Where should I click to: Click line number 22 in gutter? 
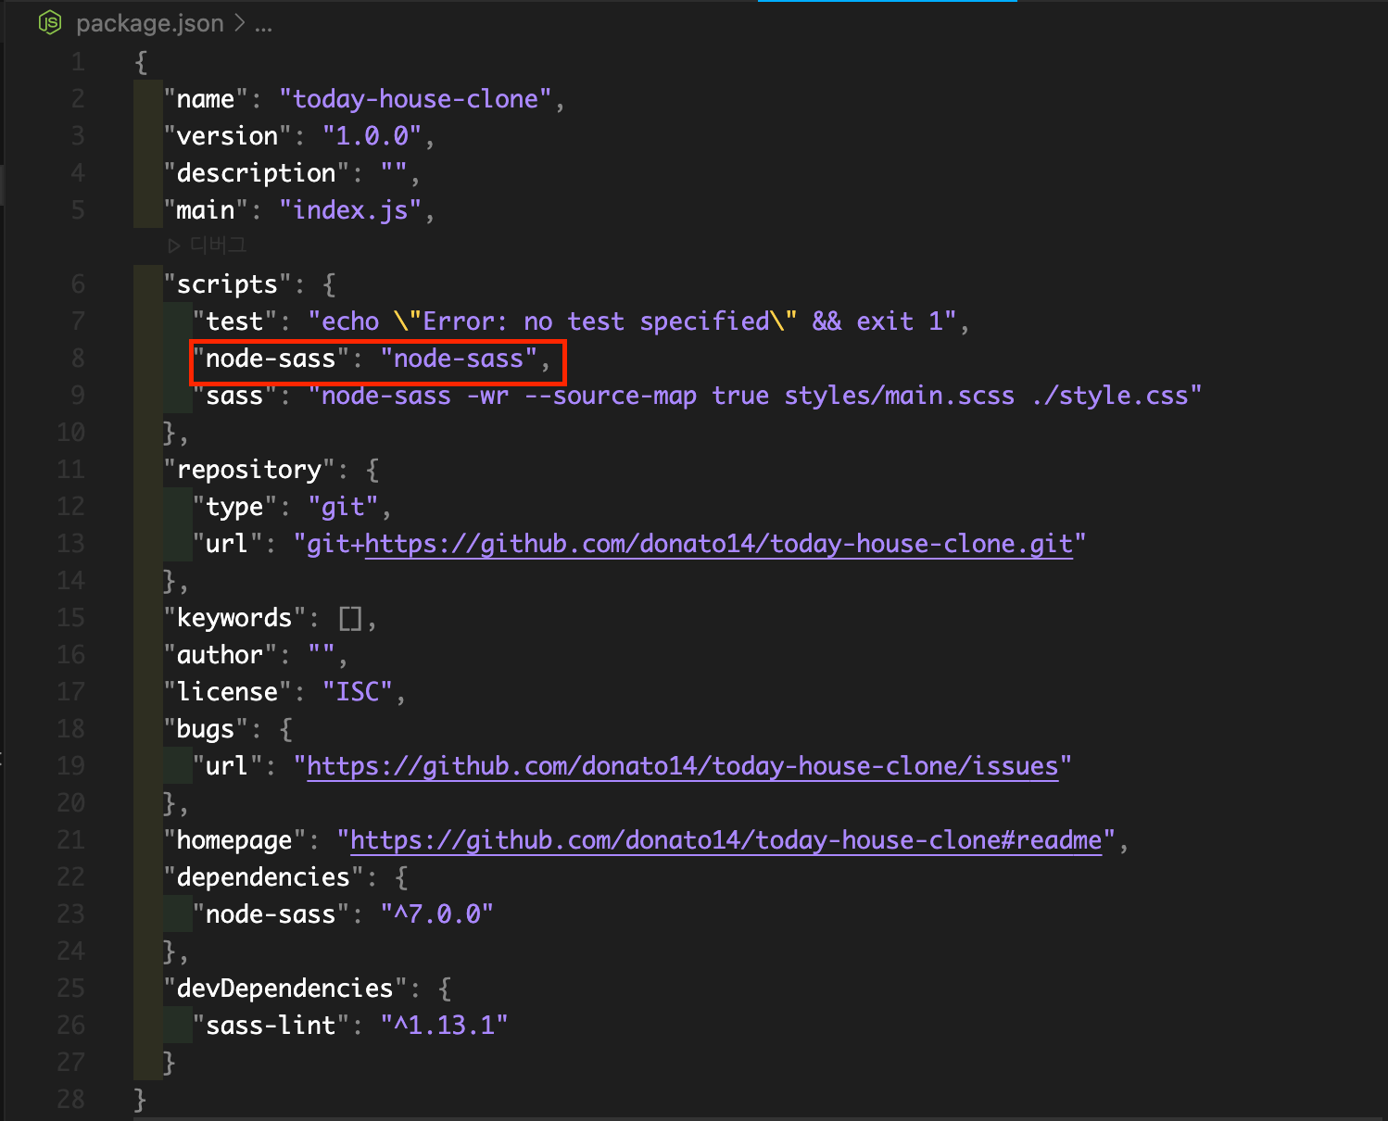click(x=70, y=877)
